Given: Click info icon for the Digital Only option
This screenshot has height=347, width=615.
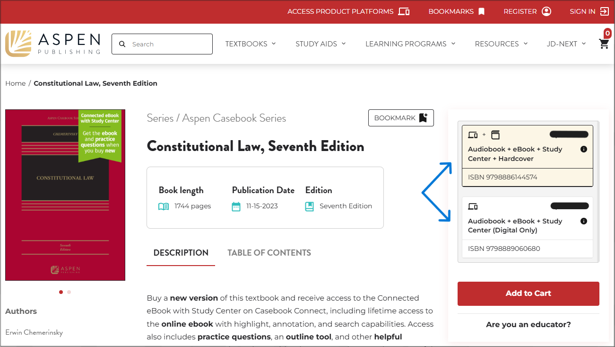Looking at the screenshot, I should 583,221.
